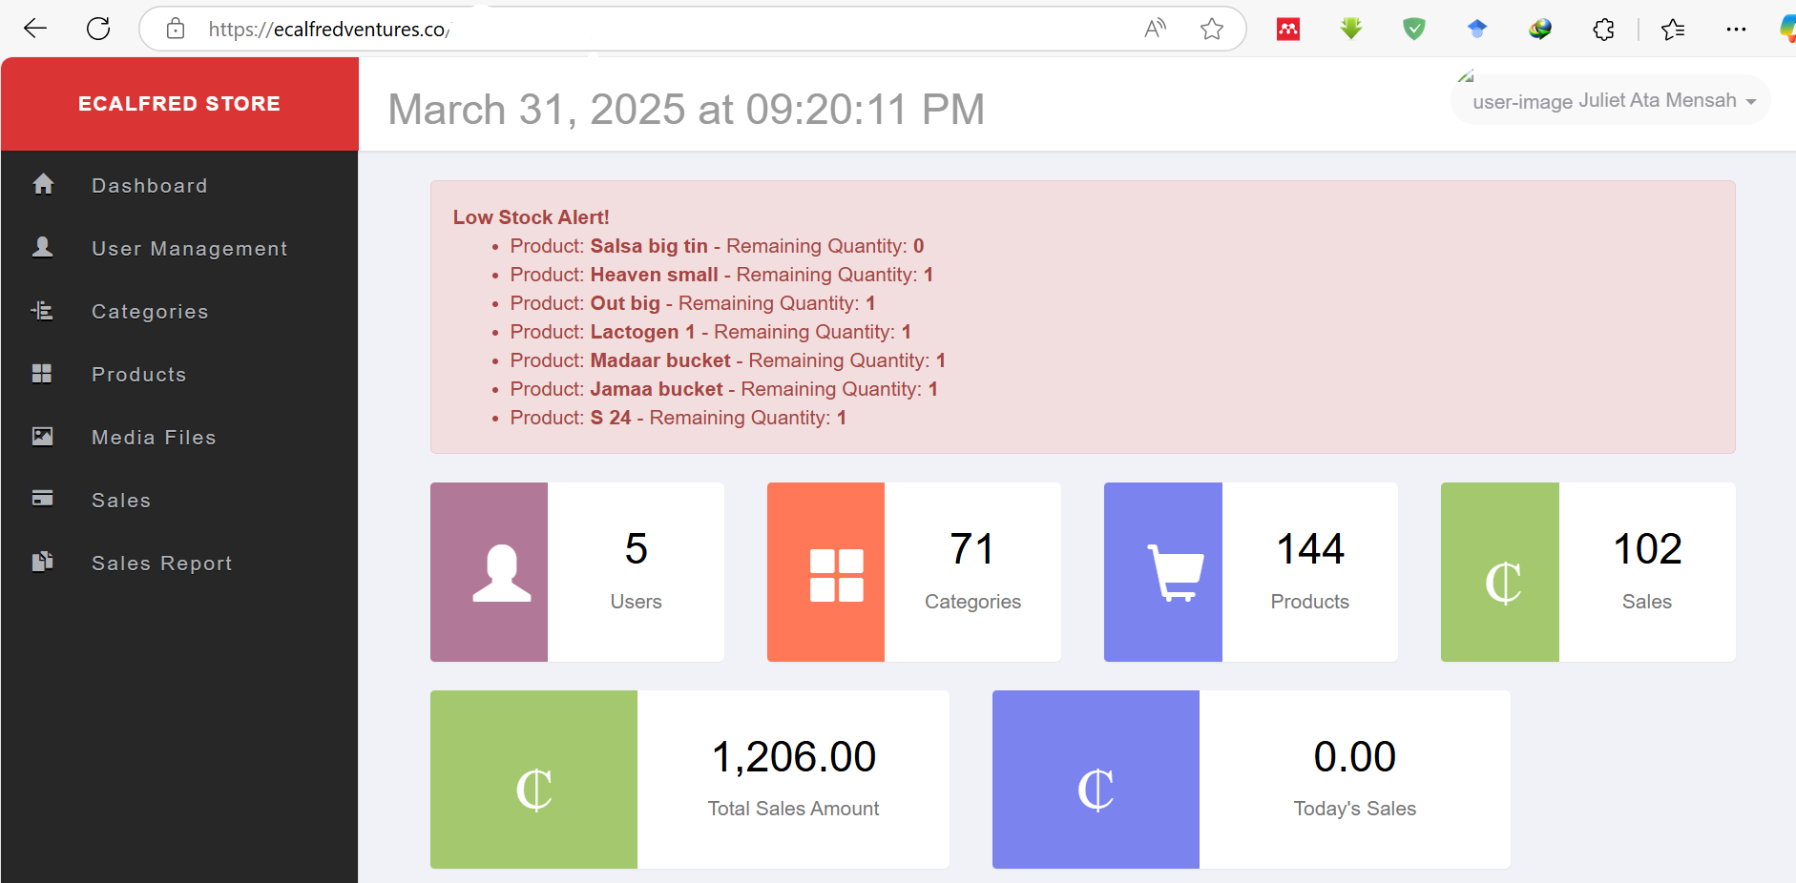Open Dashboard using the home icon
This screenshot has width=1796, height=883.
[43, 184]
